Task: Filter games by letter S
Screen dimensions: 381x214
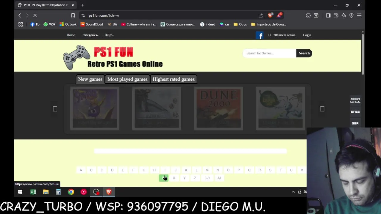Action: pyautogui.click(x=270, y=170)
